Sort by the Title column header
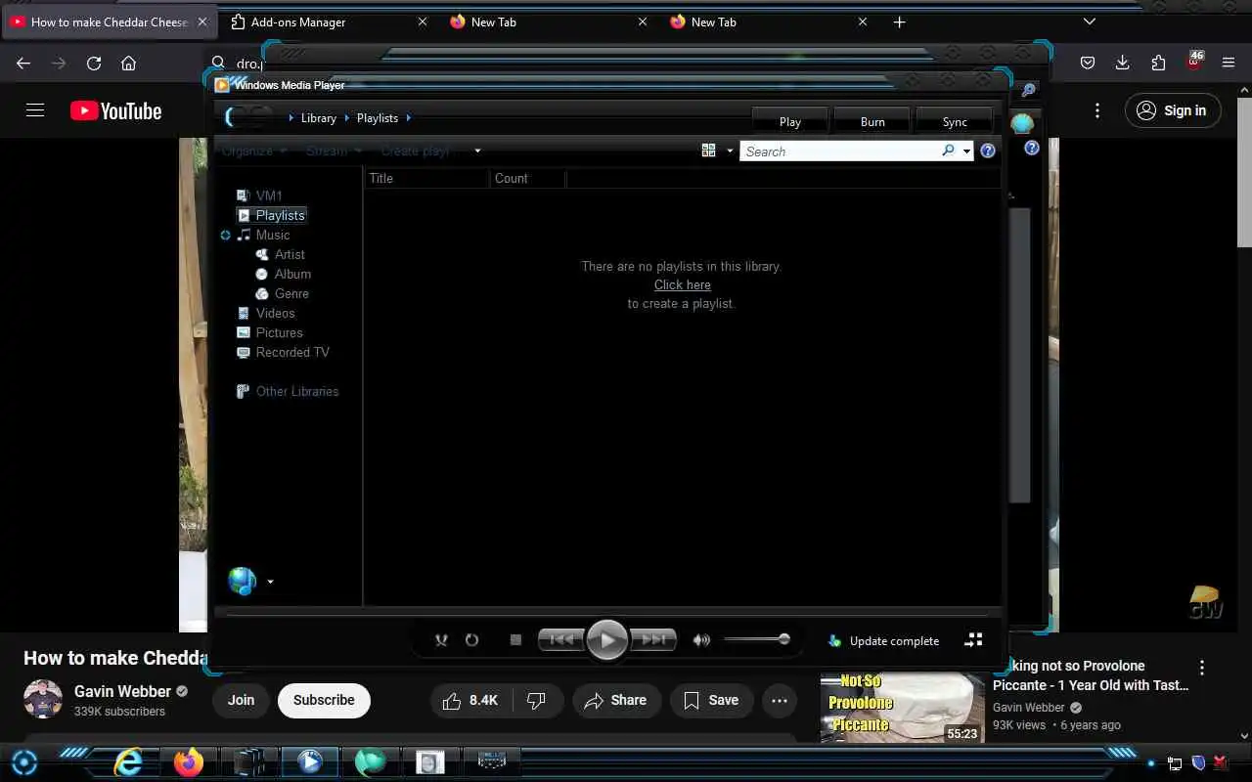The height and width of the screenshot is (782, 1252). pos(427,178)
